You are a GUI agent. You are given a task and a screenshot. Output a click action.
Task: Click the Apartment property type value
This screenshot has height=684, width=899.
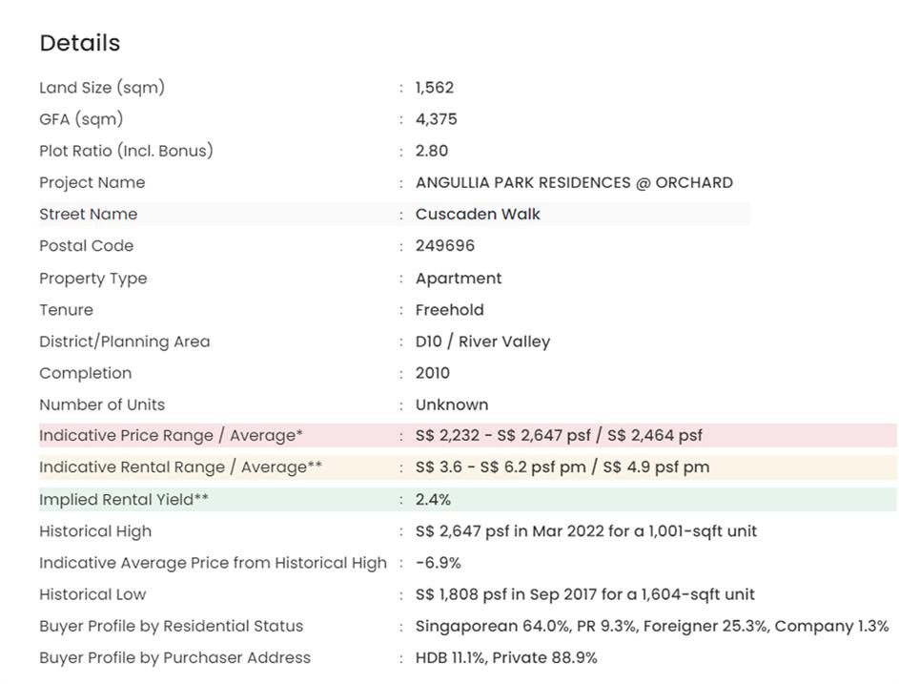point(459,279)
